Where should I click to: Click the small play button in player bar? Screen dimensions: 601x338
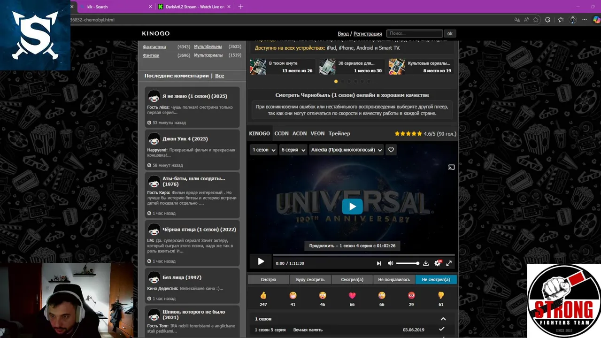tap(261, 262)
